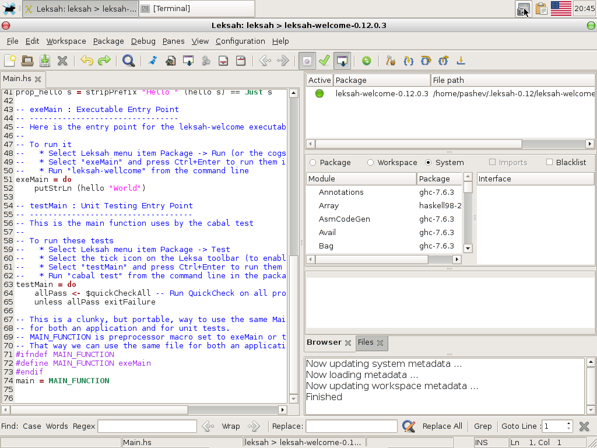Increase Goto Line spinner value

[x=568, y=423]
